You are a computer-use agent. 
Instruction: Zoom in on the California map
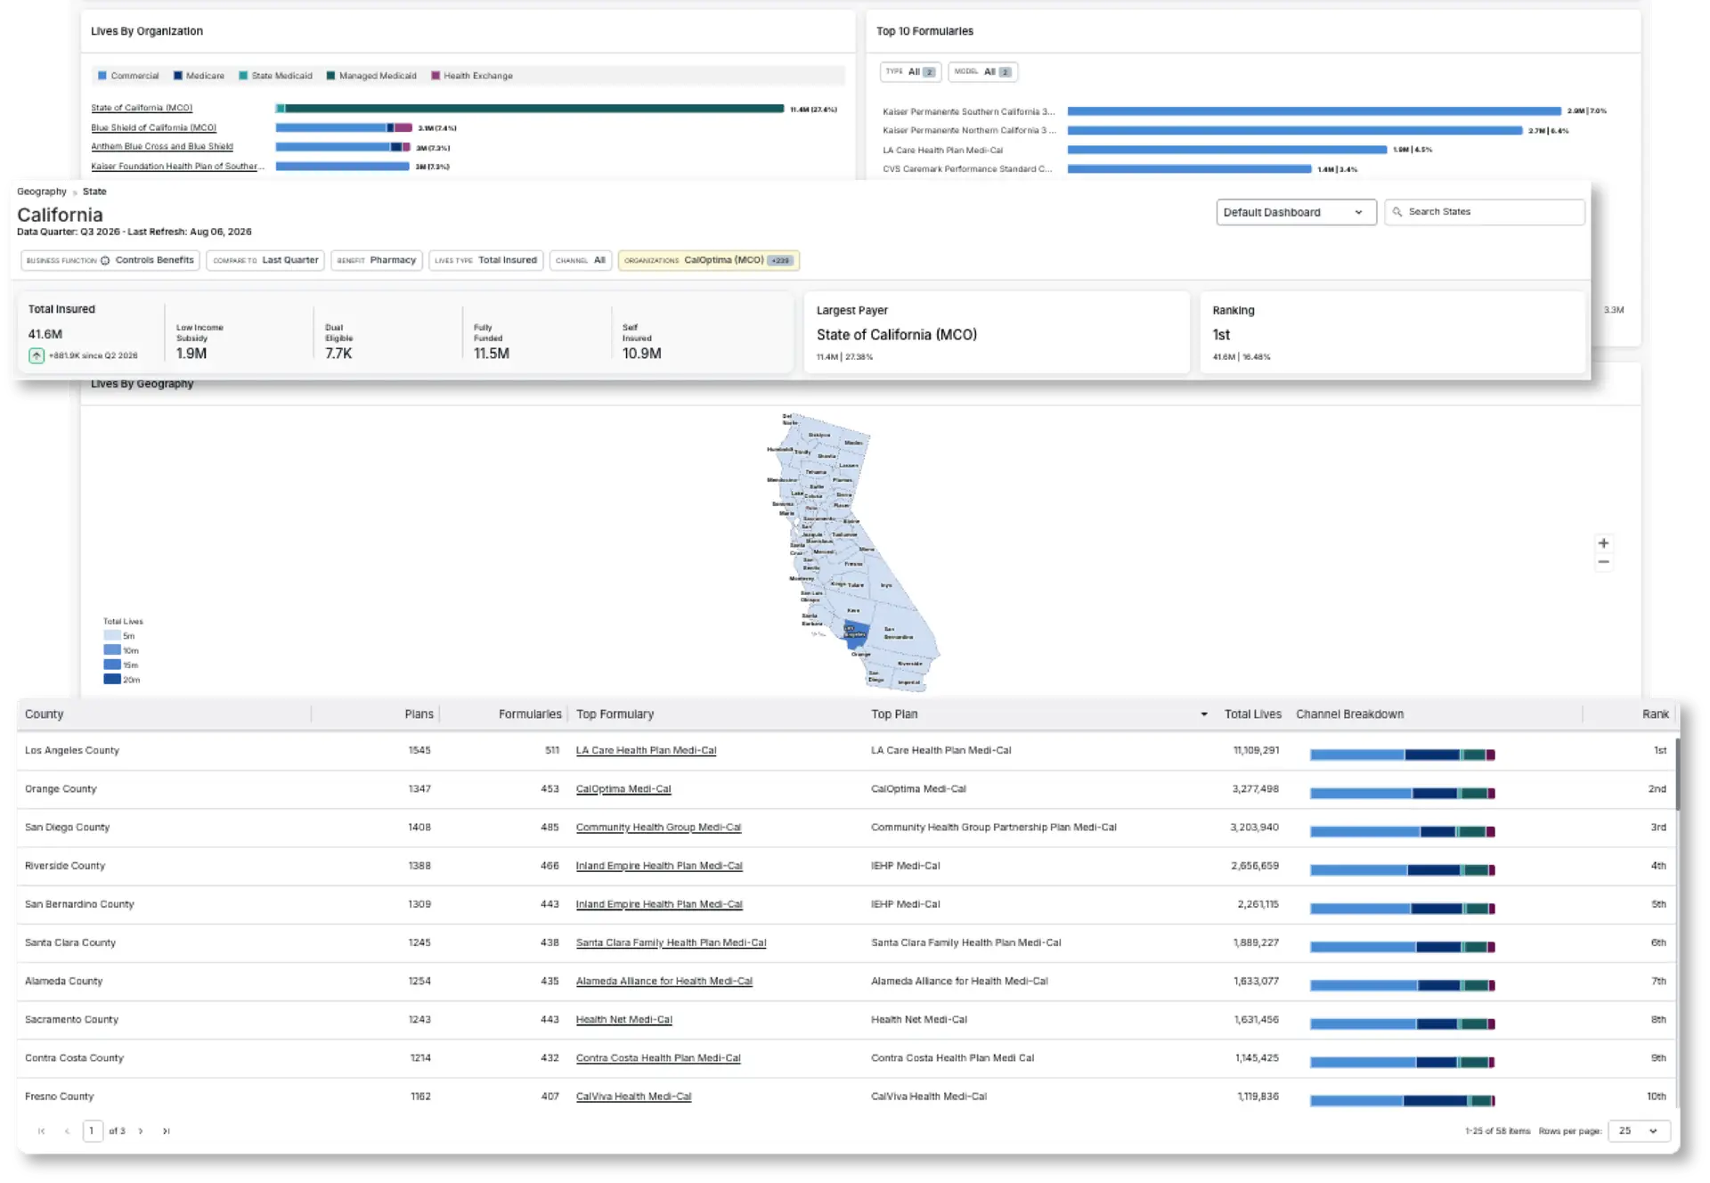pyautogui.click(x=1603, y=543)
